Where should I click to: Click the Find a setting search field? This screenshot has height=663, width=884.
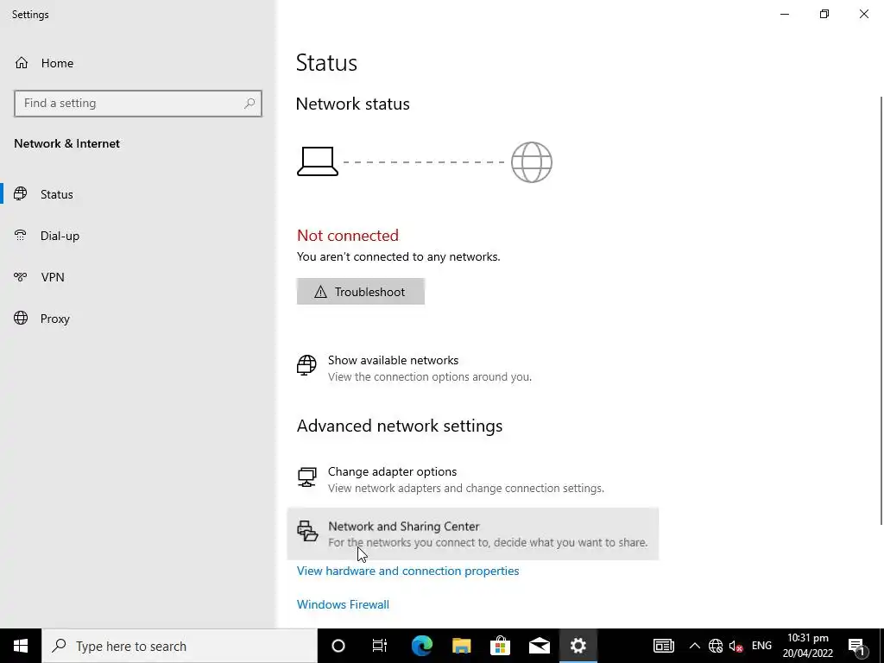[138, 104]
